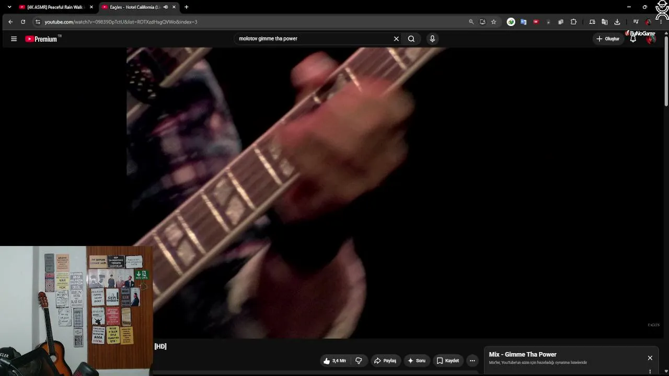Close the Mix - Gimme Tha Power panel

[650, 358]
